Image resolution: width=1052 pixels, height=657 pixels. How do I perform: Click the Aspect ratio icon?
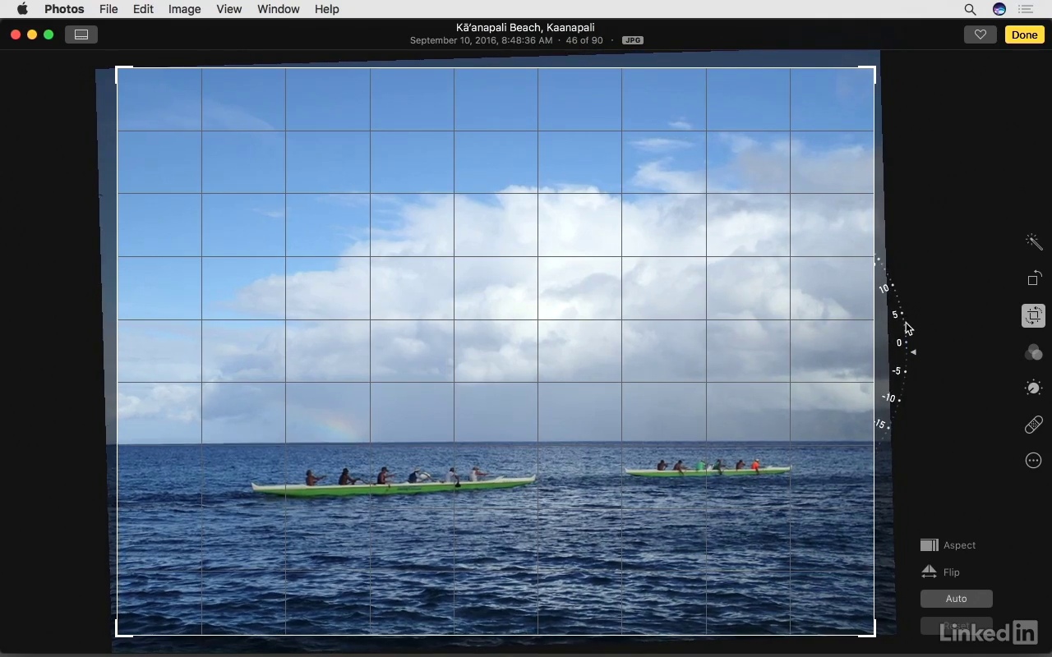[929, 545]
